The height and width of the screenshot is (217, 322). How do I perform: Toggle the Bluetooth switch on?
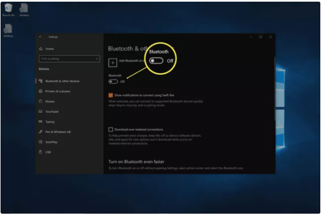point(113,82)
